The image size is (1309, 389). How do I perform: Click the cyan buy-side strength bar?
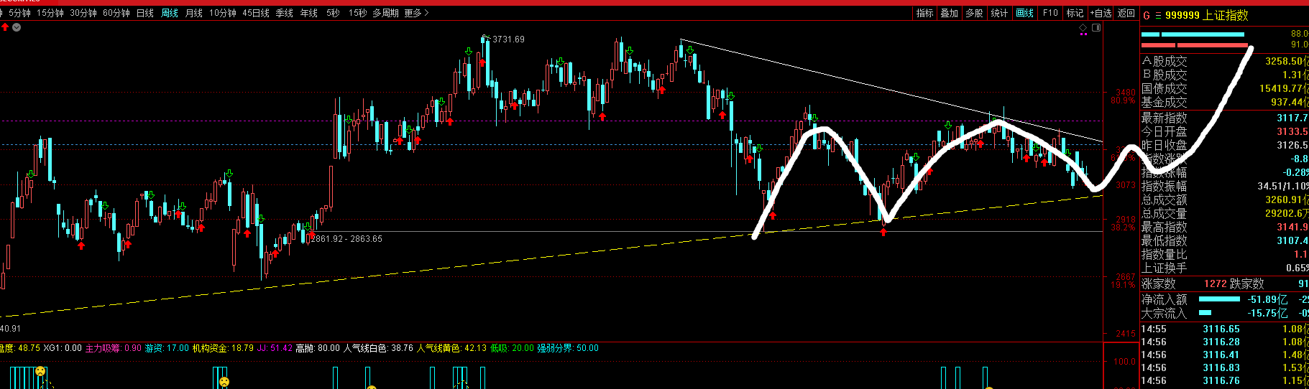tap(1193, 34)
